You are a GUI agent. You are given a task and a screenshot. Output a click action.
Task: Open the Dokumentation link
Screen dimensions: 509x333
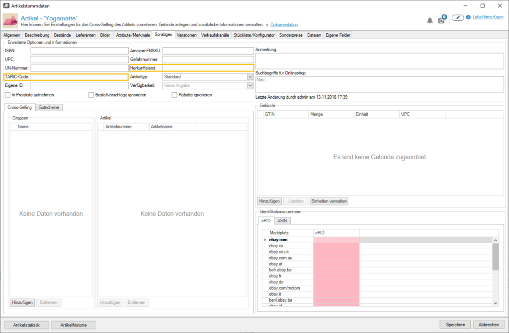pos(284,24)
